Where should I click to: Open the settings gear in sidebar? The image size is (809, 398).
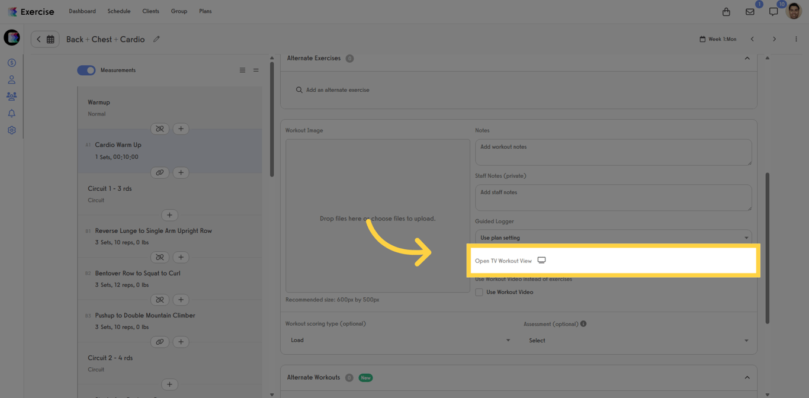click(x=11, y=130)
